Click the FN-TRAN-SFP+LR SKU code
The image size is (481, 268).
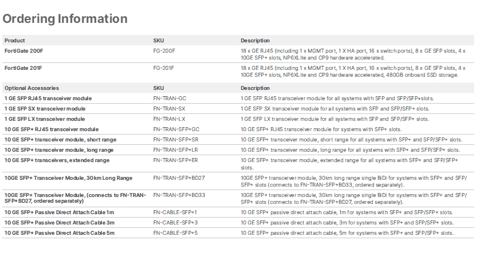pyautogui.click(x=176, y=150)
